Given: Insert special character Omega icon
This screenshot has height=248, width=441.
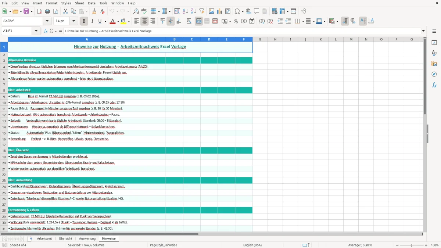Looking at the screenshot, I should click(x=237, y=11).
